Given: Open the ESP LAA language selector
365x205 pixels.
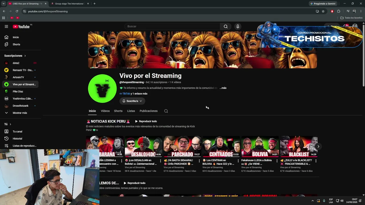Looking at the screenshot, I should (x=331, y=201).
